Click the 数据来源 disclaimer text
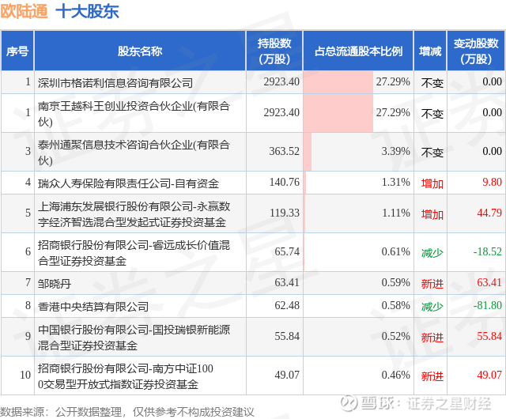 (x=127, y=412)
